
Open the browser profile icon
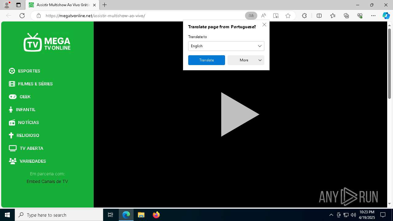click(6, 5)
